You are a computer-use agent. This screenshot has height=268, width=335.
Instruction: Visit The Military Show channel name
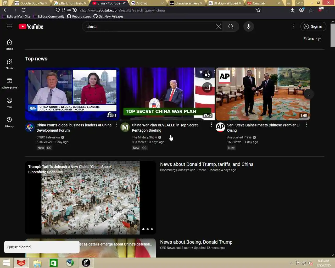tap(144, 137)
